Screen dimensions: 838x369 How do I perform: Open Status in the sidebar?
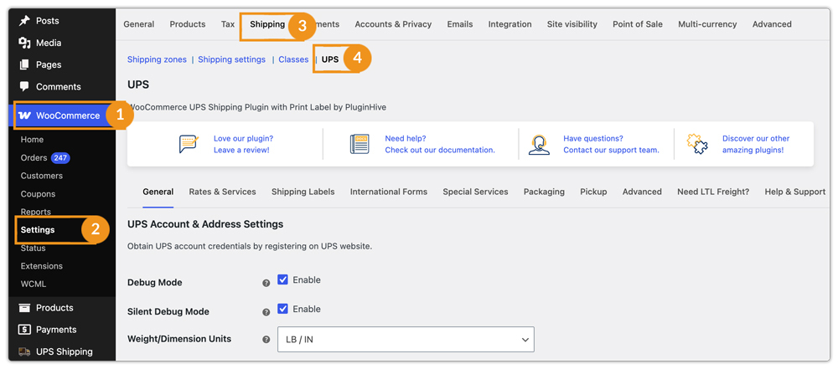coord(34,248)
